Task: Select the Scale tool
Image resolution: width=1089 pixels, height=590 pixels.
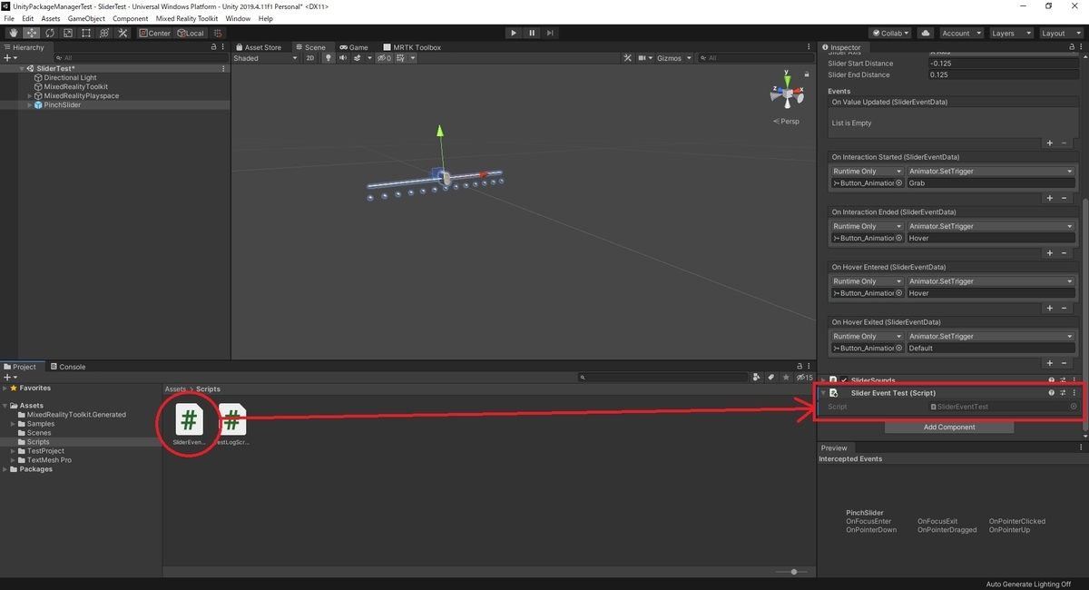Action: [x=67, y=33]
